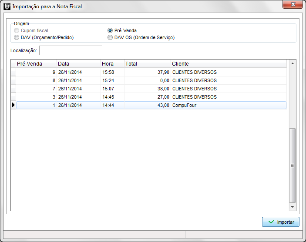Choose DAV (Orçamento/Pedido) as origin
Screen dimensions: 306x242
[17, 38]
